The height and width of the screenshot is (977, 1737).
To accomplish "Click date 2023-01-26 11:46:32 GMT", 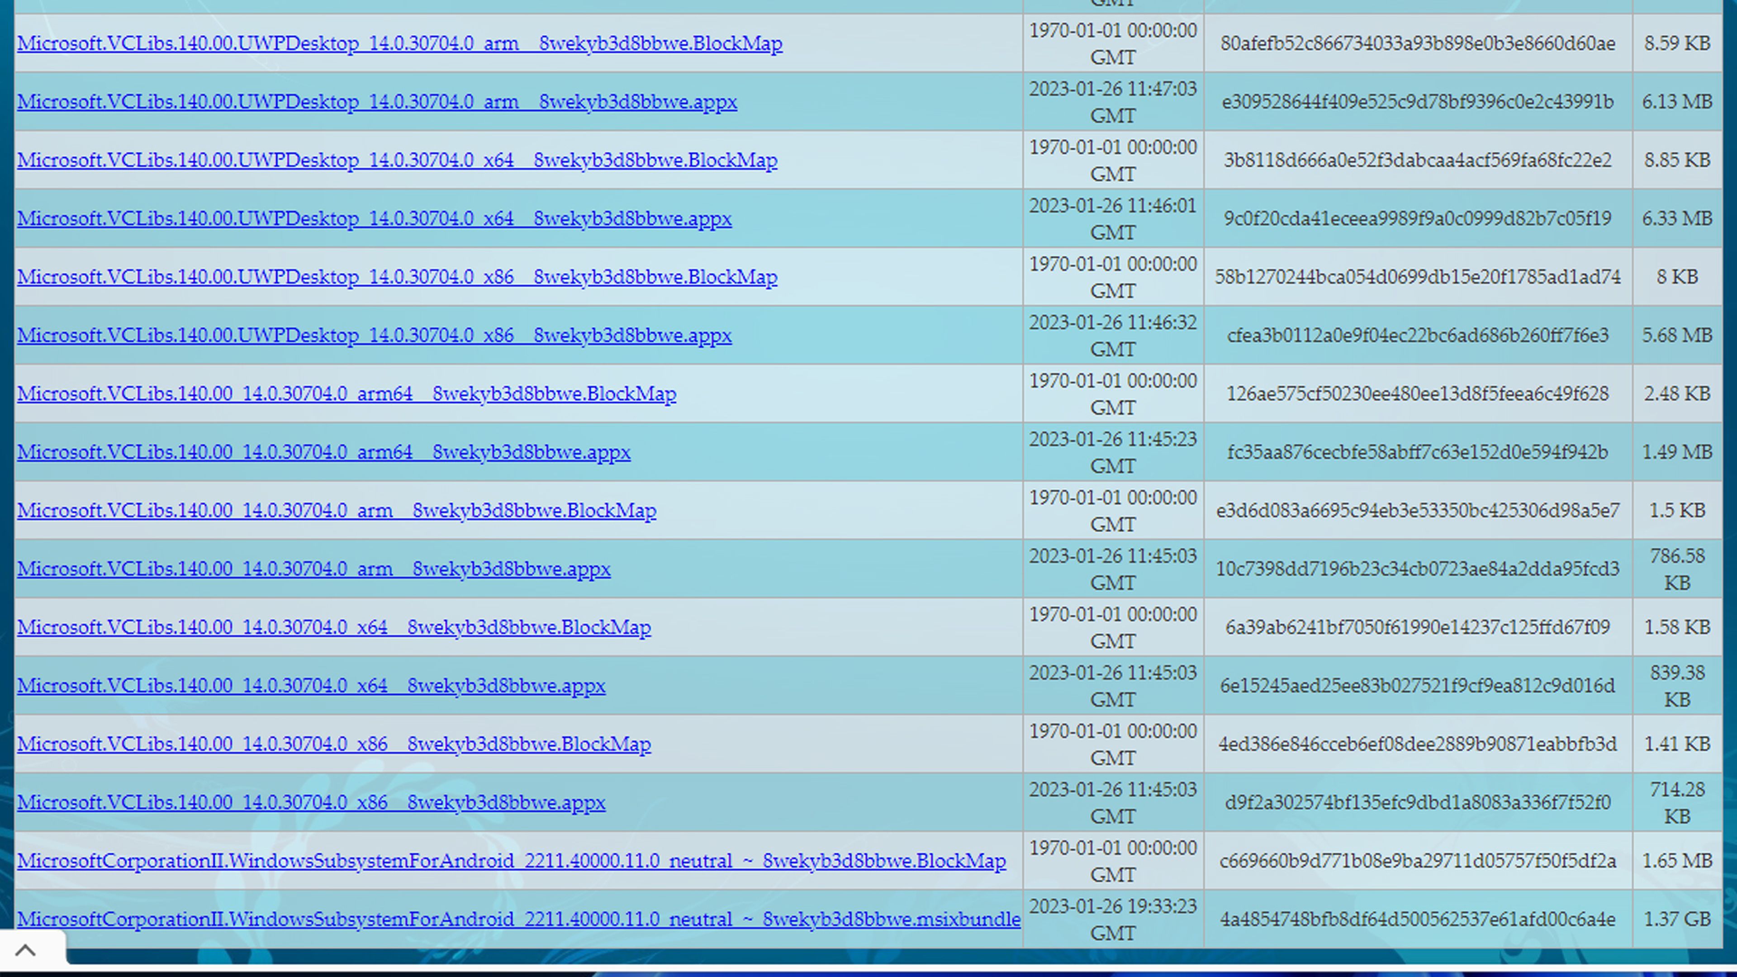I will pos(1113,336).
